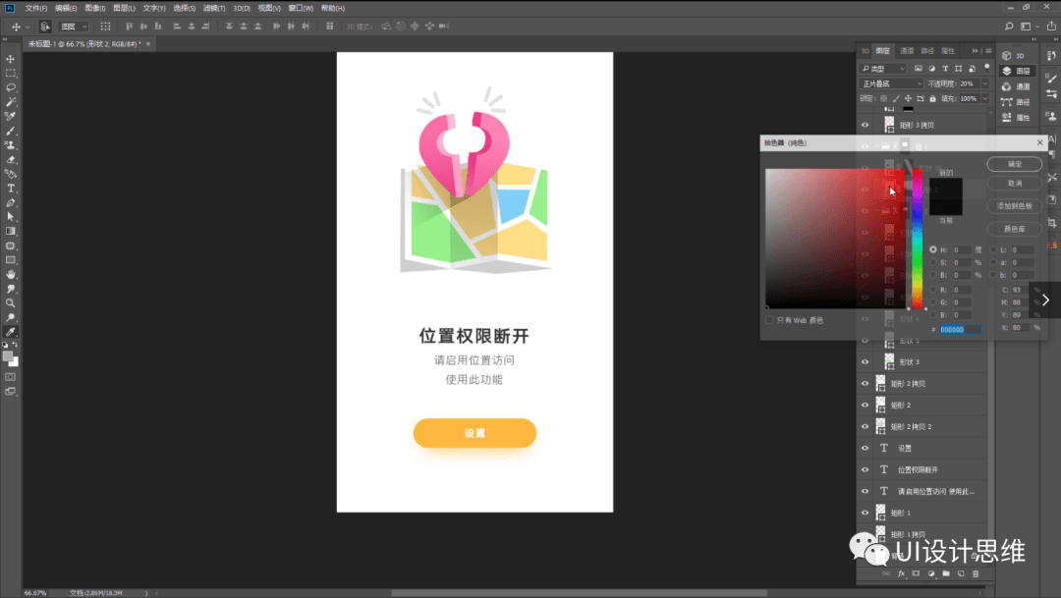Switch to the 通道 tab

(907, 51)
